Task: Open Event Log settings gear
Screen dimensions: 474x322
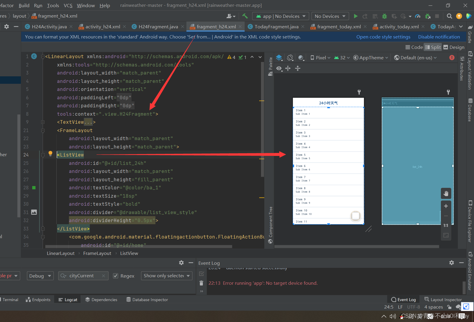Action: [452, 263]
